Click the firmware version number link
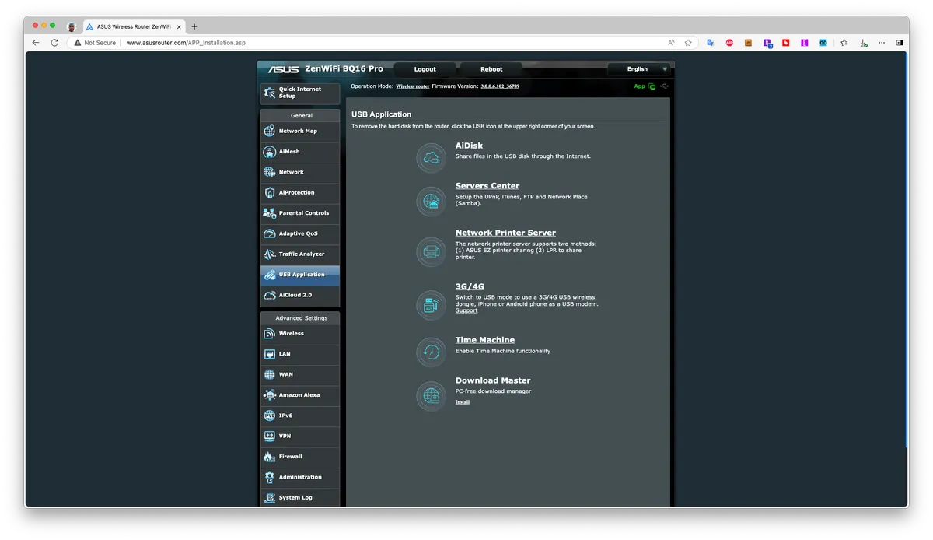The height and width of the screenshot is (540, 933). click(x=500, y=86)
